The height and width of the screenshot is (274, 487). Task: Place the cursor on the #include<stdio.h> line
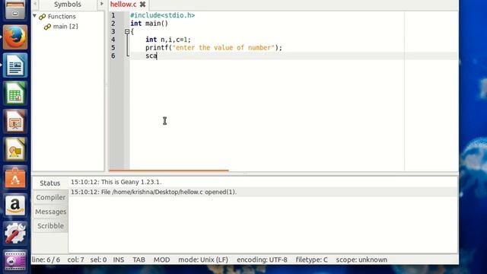click(162, 15)
